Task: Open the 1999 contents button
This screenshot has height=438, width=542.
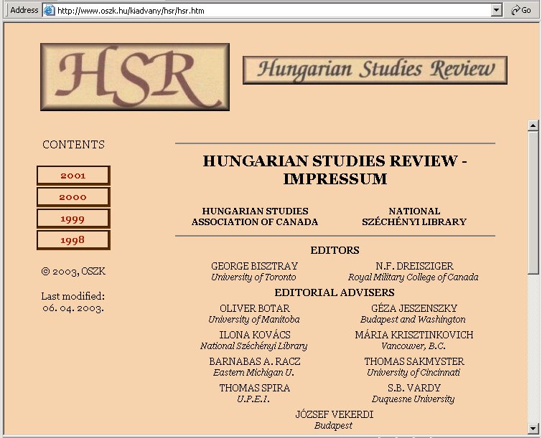Action: [73, 219]
